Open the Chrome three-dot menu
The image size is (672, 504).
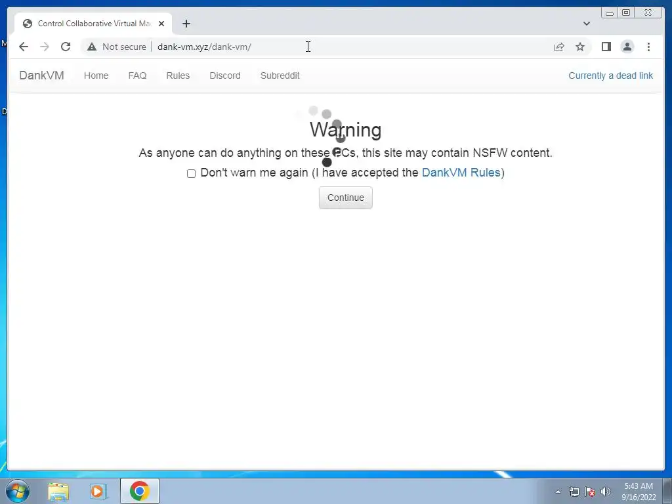[648, 47]
